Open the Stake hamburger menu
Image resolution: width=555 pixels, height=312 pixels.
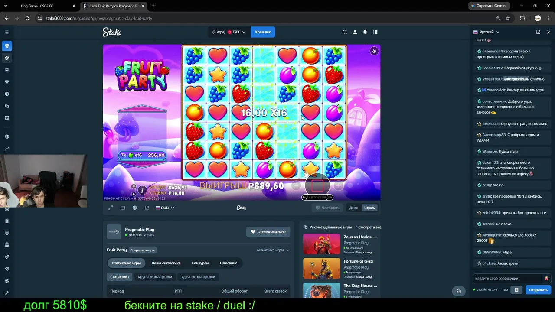pyautogui.click(x=7, y=32)
